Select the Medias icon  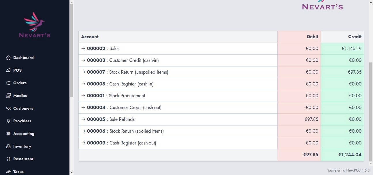(8, 96)
